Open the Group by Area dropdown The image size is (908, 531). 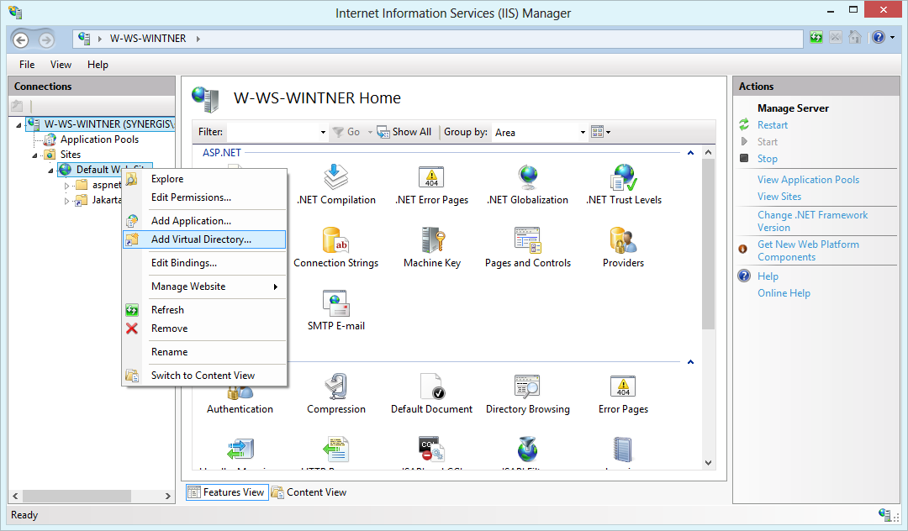[583, 132]
